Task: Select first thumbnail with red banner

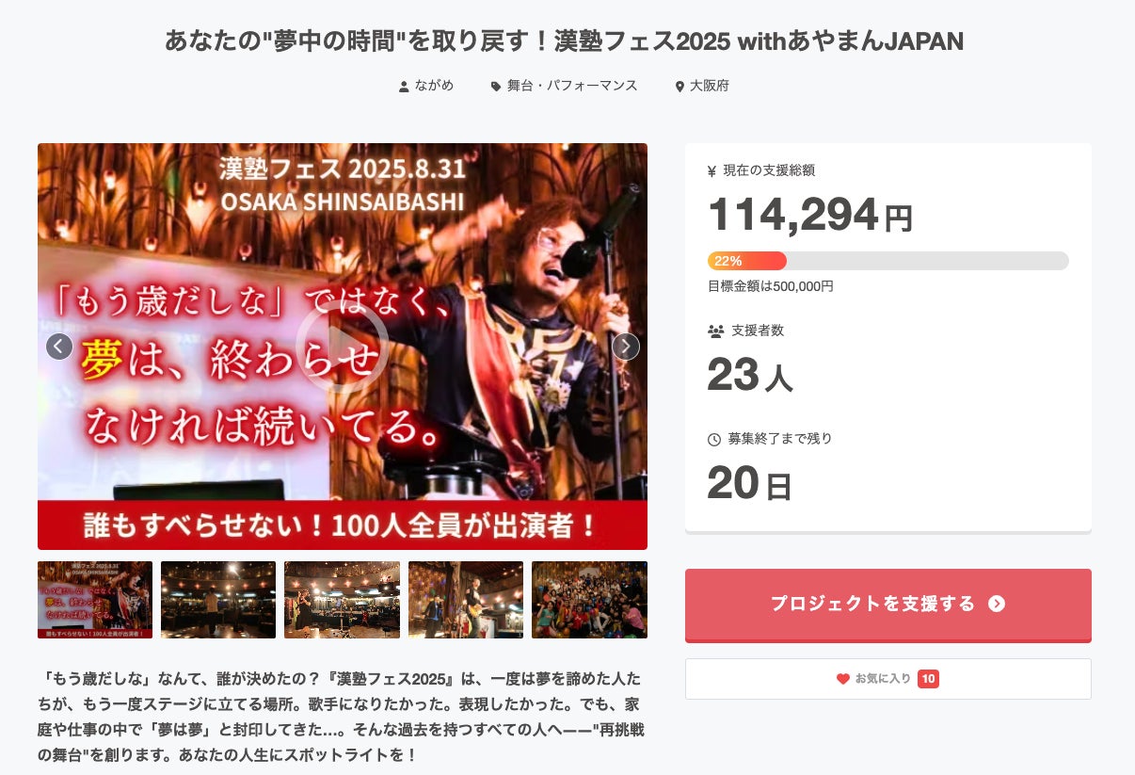Action: click(95, 600)
